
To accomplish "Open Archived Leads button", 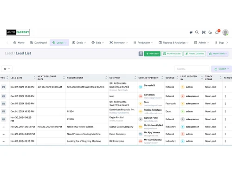I will pyautogui.click(x=172, y=54).
